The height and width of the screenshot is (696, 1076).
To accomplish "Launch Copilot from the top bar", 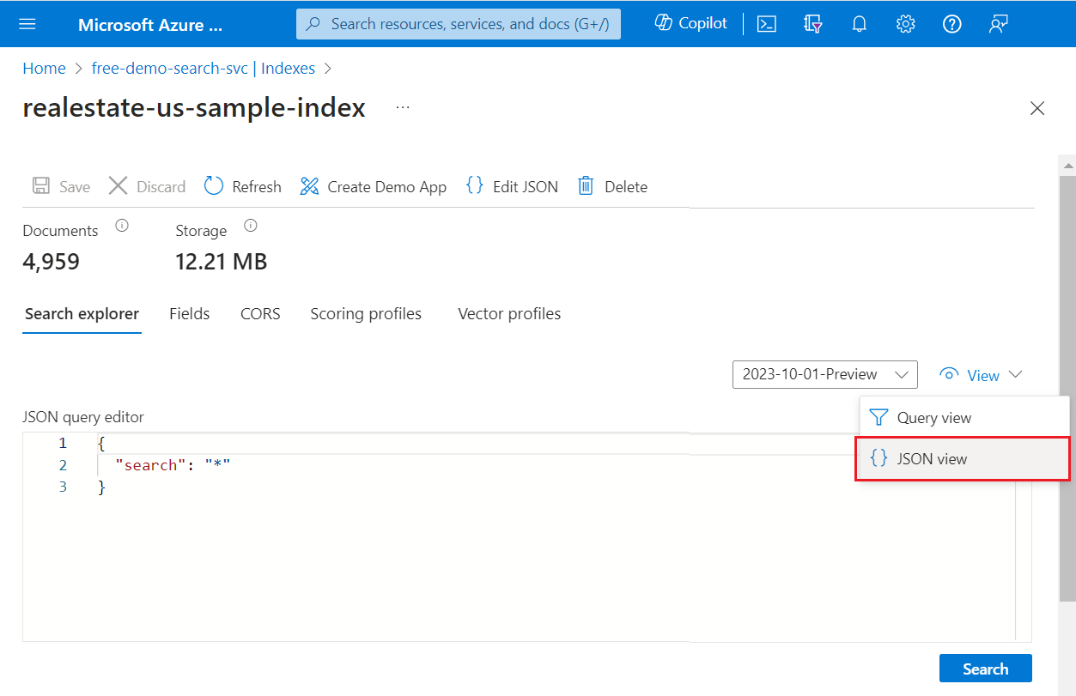I will (x=690, y=23).
